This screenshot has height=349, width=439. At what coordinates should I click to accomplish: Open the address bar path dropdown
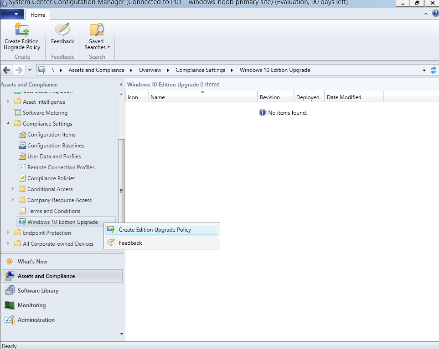(x=424, y=70)
